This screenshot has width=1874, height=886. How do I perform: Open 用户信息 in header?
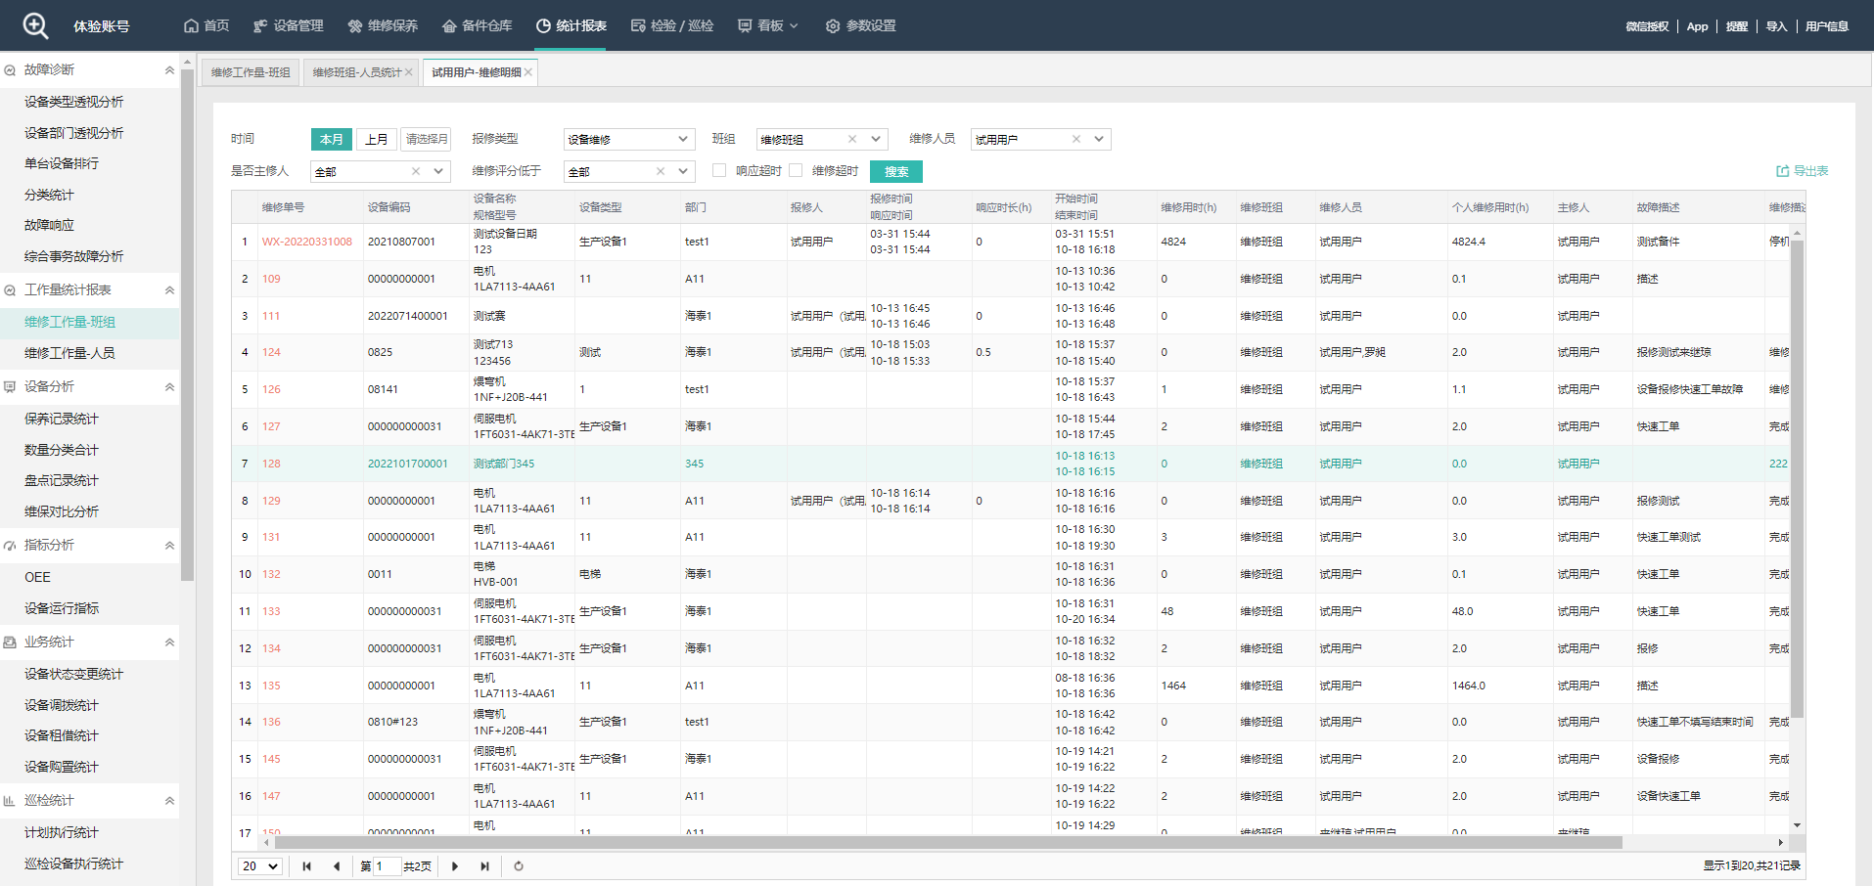point(1827,26)
